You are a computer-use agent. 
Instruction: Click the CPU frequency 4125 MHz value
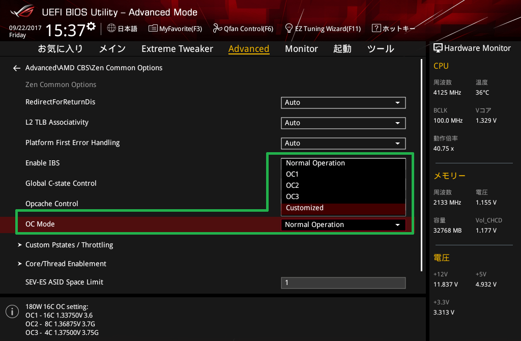coord(447,93)
